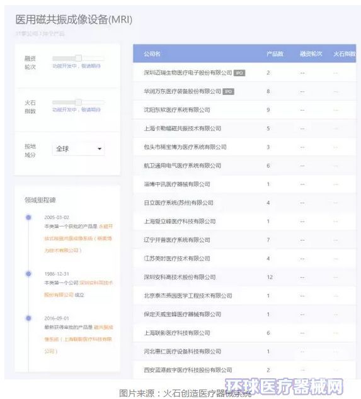Click the 火石指数 slider handle
This screenshot has width=361, height=399.
click(78, 103)
